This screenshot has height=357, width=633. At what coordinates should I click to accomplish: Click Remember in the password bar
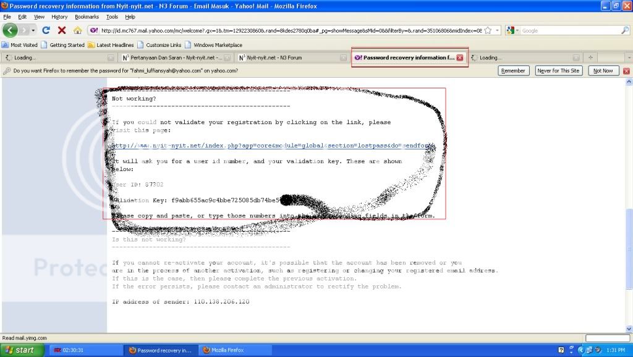pos(513,70)
